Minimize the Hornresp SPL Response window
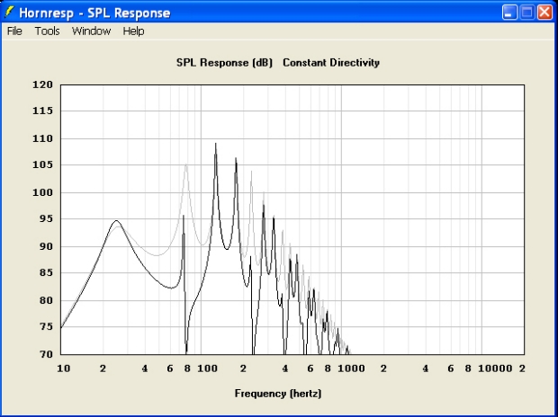This screenshot has width=558, height=417. pyautogui.click(x=509, y=13)
